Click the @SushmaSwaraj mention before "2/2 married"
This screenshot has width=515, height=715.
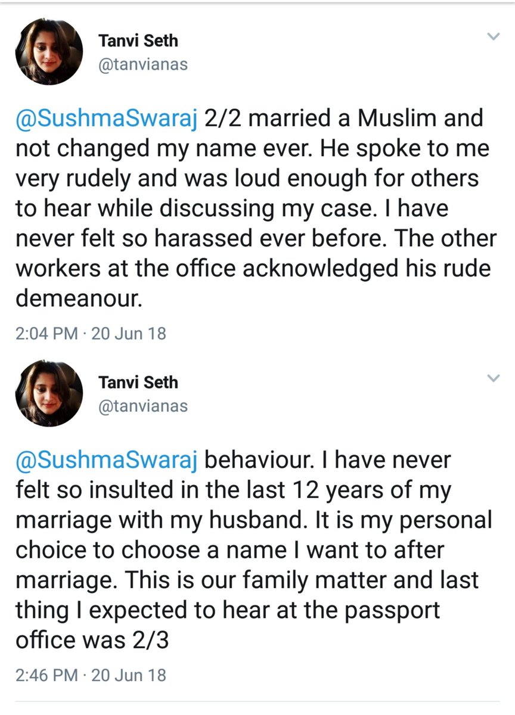click(x=108, y=120)
